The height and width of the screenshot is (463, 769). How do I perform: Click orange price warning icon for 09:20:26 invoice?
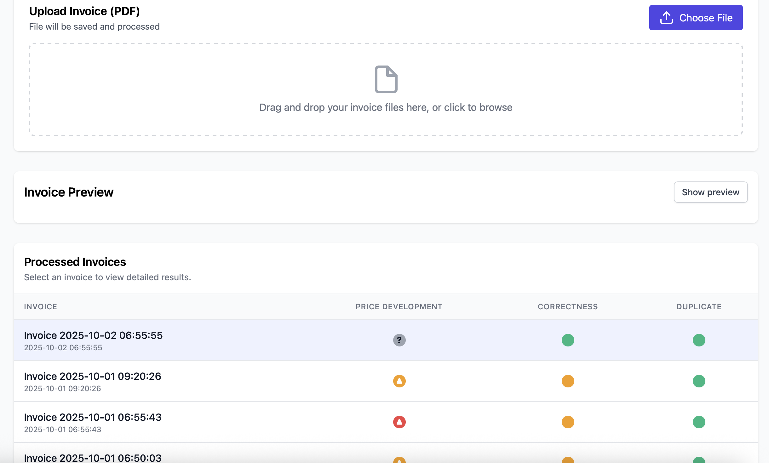pos(399,381)
